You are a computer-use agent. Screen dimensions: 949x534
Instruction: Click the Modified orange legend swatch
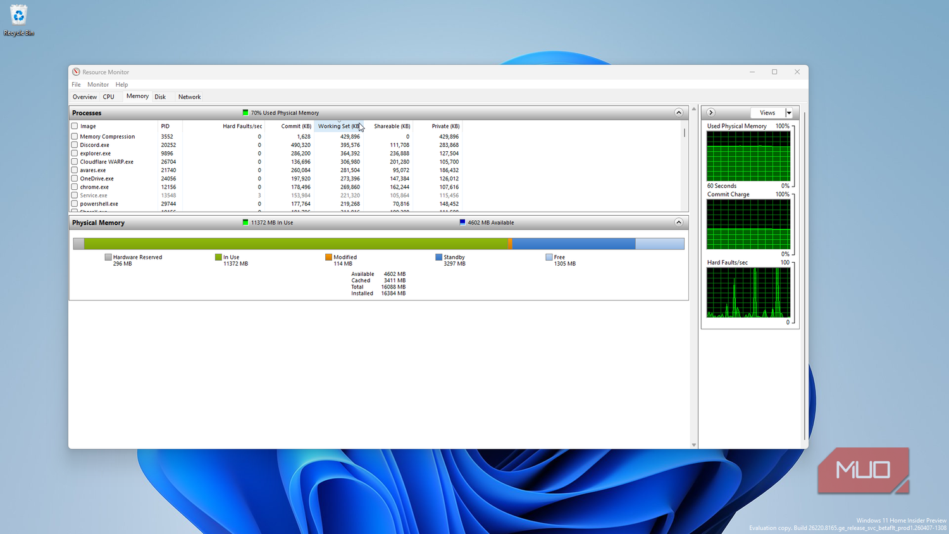click(x=328, y=258)
